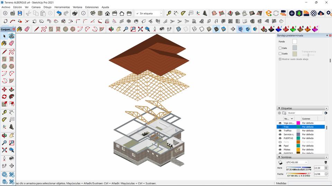The width and height of the screenshot is (332, 186).
Task: Select the Move tool in left toolbar
Action: (4, 90)
